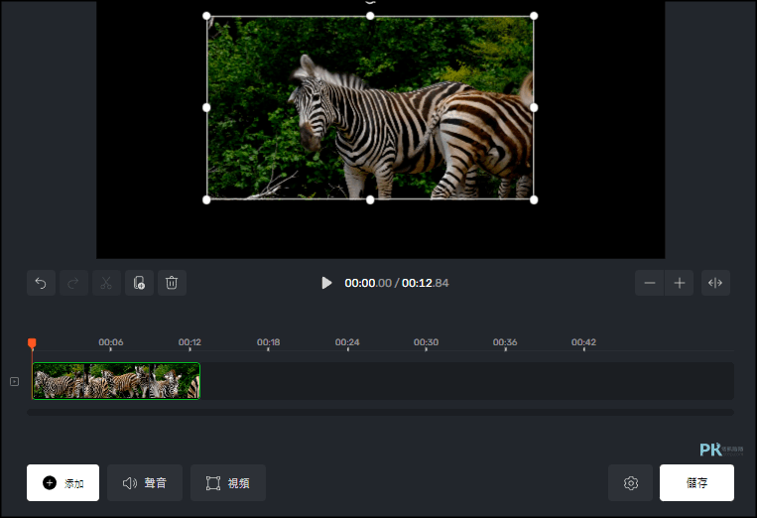Click the top-middle resize handle of video
This screenshot has width=757, height=518.
(370, 16)
